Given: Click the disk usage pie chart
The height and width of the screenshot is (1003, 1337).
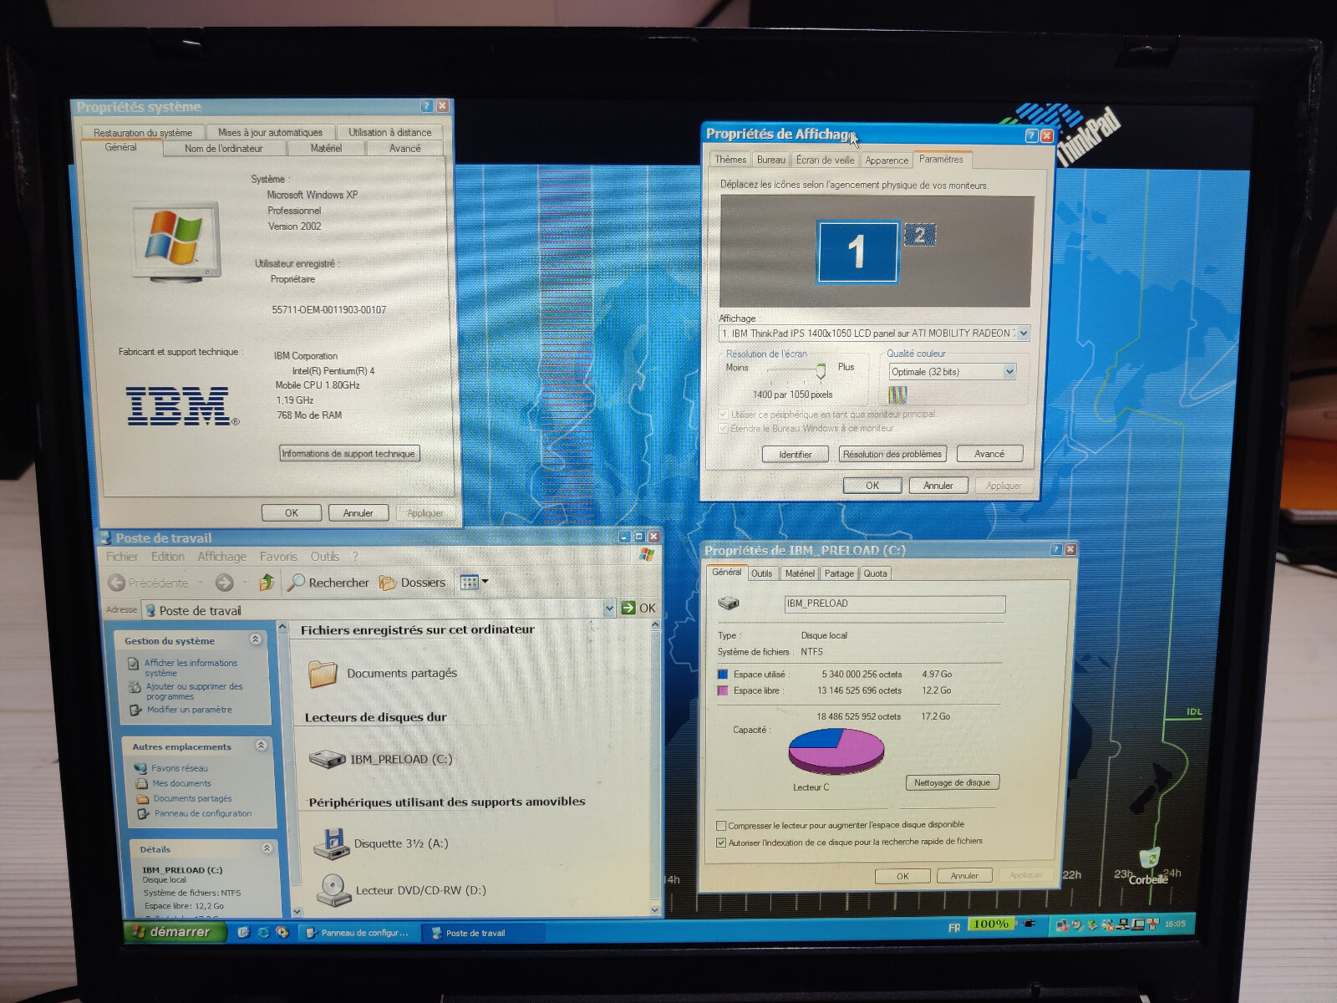Looking at the screenshot, I should pyautogui.click(x=836, y=750).
